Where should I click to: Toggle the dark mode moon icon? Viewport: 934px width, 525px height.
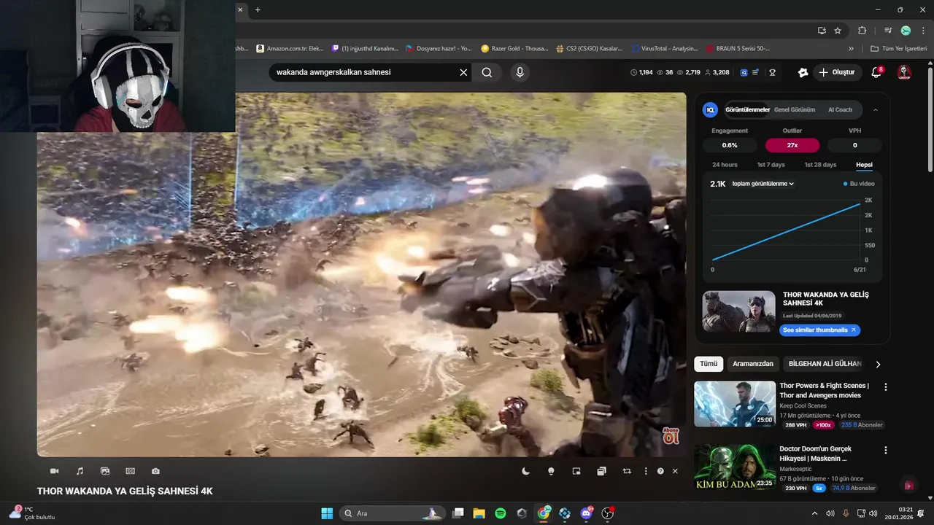[x=525, y=471]
